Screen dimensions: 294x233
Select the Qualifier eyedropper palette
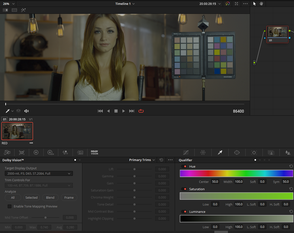[x=220, y=153]
